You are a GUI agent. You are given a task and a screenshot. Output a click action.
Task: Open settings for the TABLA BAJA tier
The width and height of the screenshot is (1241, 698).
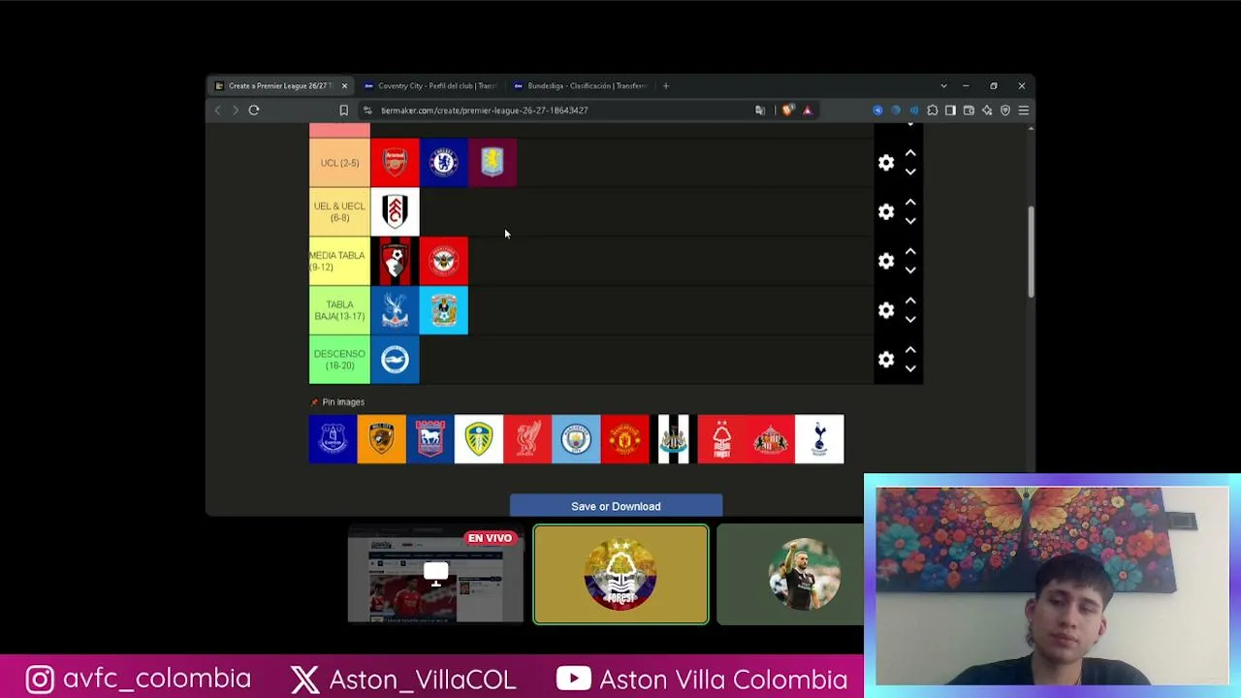click(886, 310)
